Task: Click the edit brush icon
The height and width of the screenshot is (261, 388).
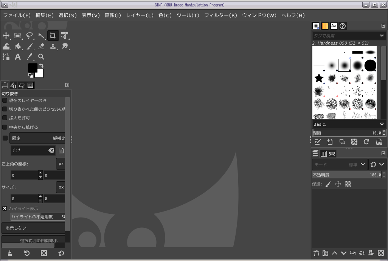Action: point(318,142)
